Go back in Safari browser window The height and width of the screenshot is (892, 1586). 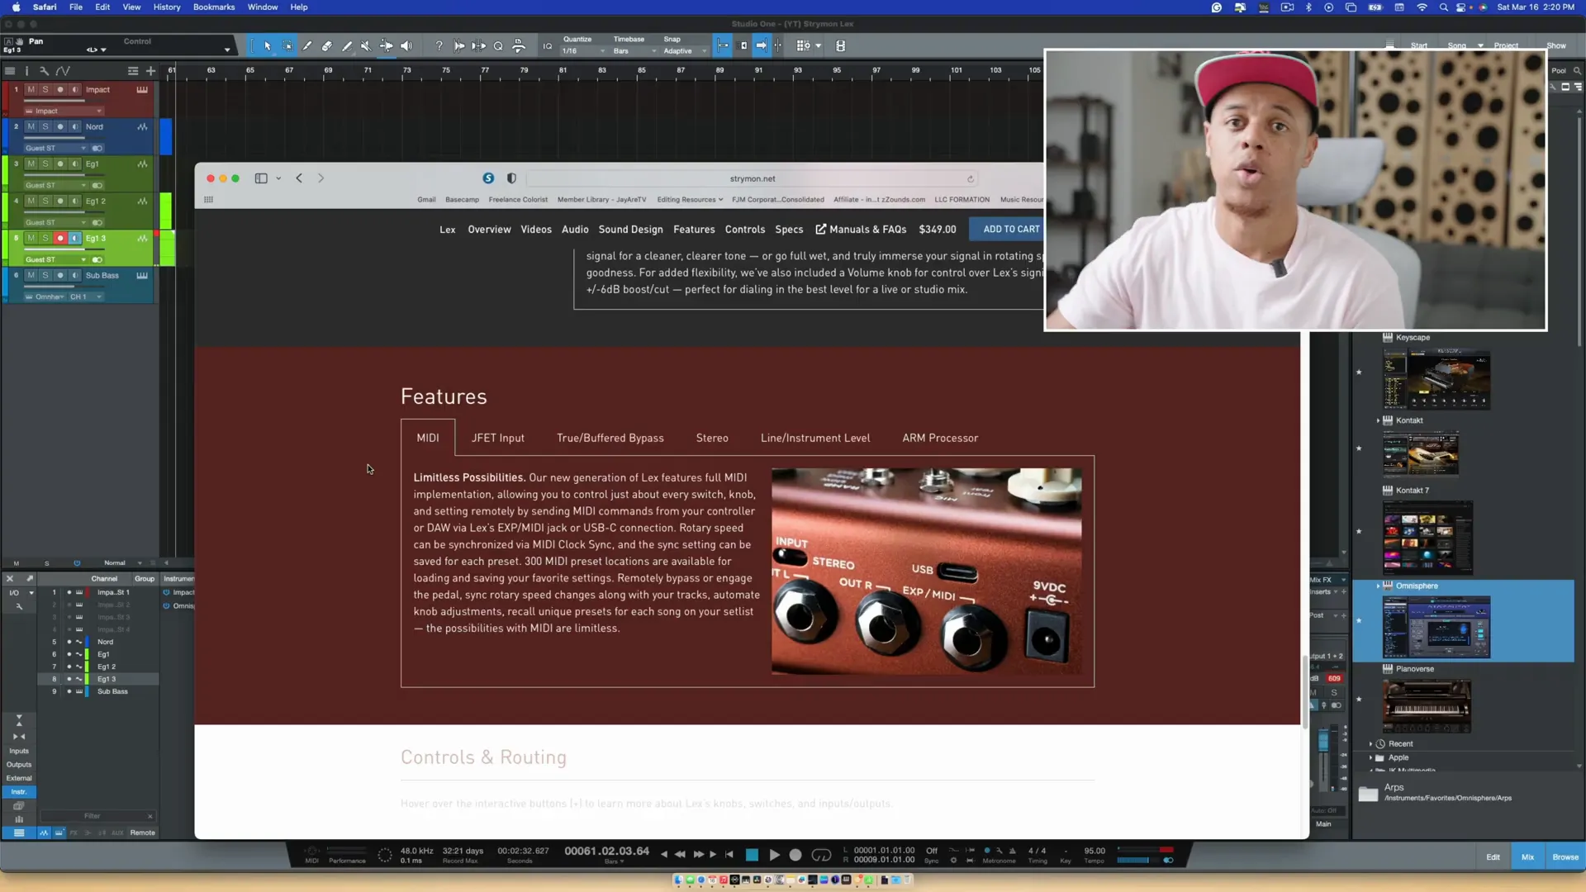pos(299,178)
